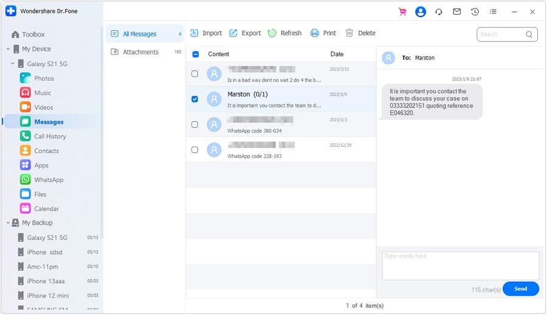Switch to the Attachments tab
This screenshot has width=547, height=315.
(145, 52)
